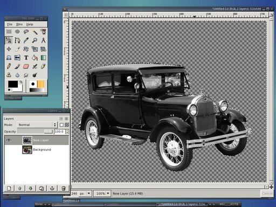Anchor the floating layer with anchor button
The height and width of the screenshot is (207, 276).
point(52,188)
